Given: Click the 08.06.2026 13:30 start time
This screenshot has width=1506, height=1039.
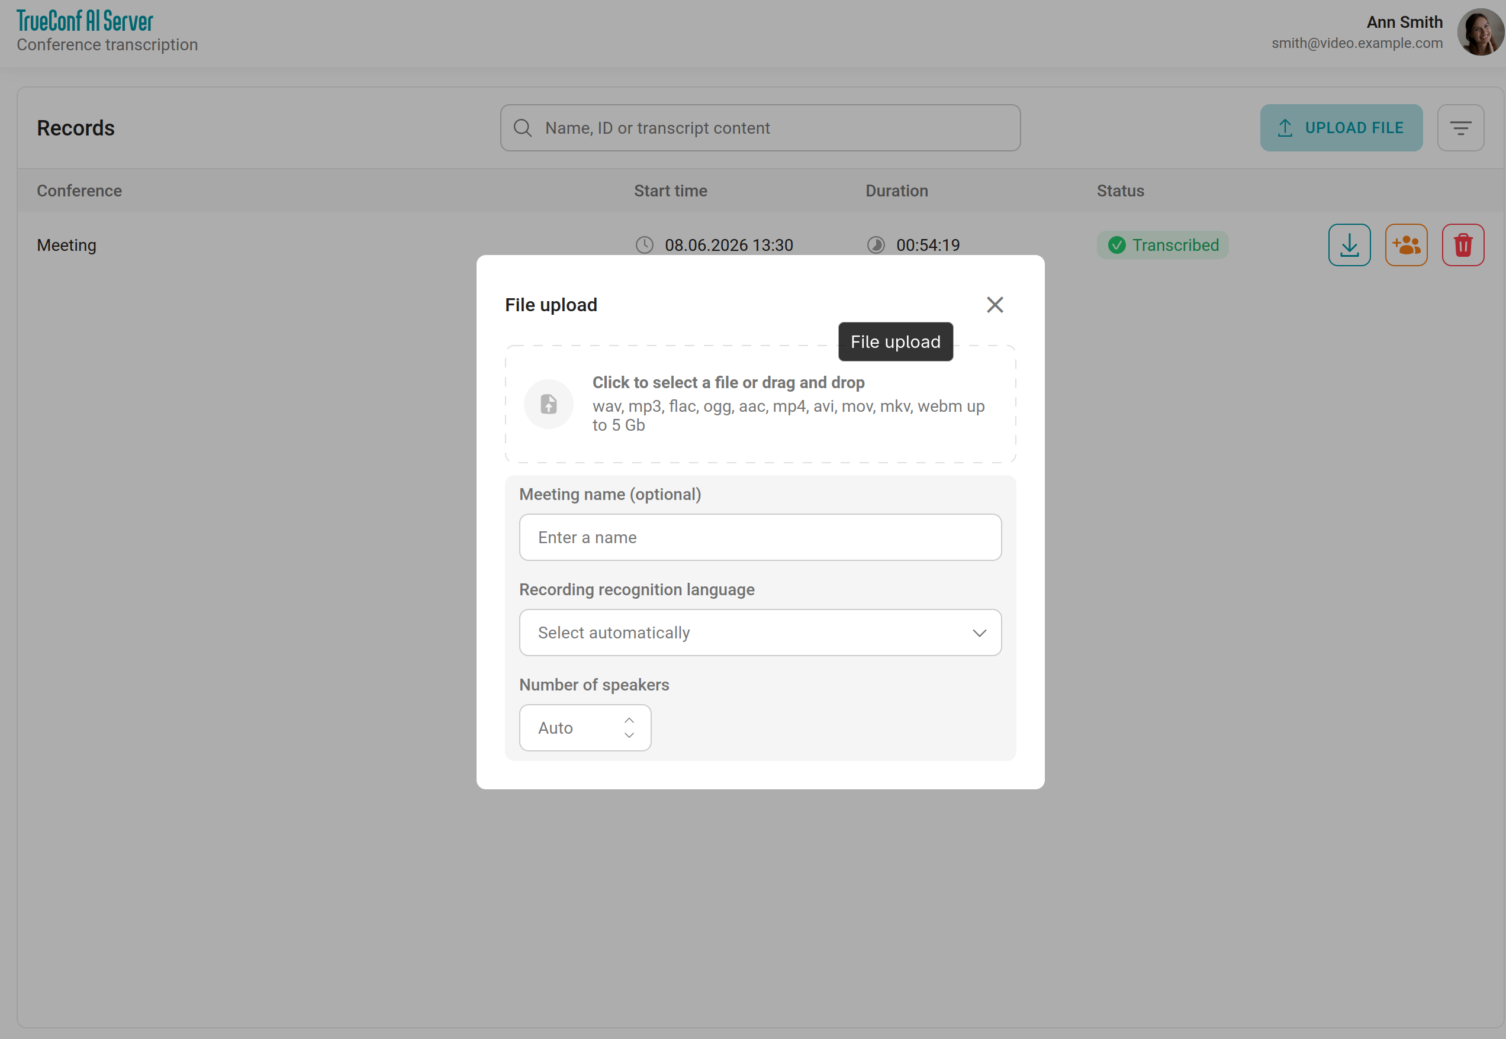Looking at the screenshot, I should [728, 246].
